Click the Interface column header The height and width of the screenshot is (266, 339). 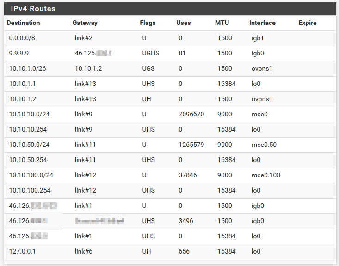coord(262,23)
